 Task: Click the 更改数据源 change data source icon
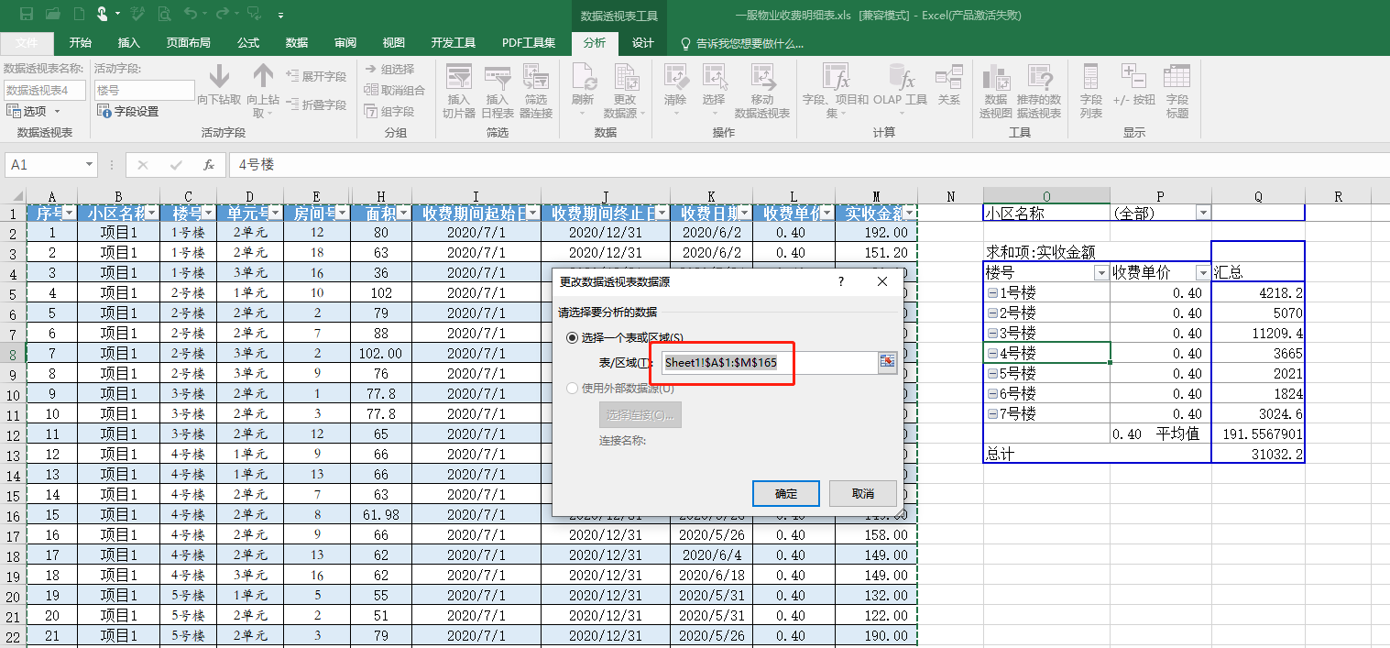coord(625,76)
